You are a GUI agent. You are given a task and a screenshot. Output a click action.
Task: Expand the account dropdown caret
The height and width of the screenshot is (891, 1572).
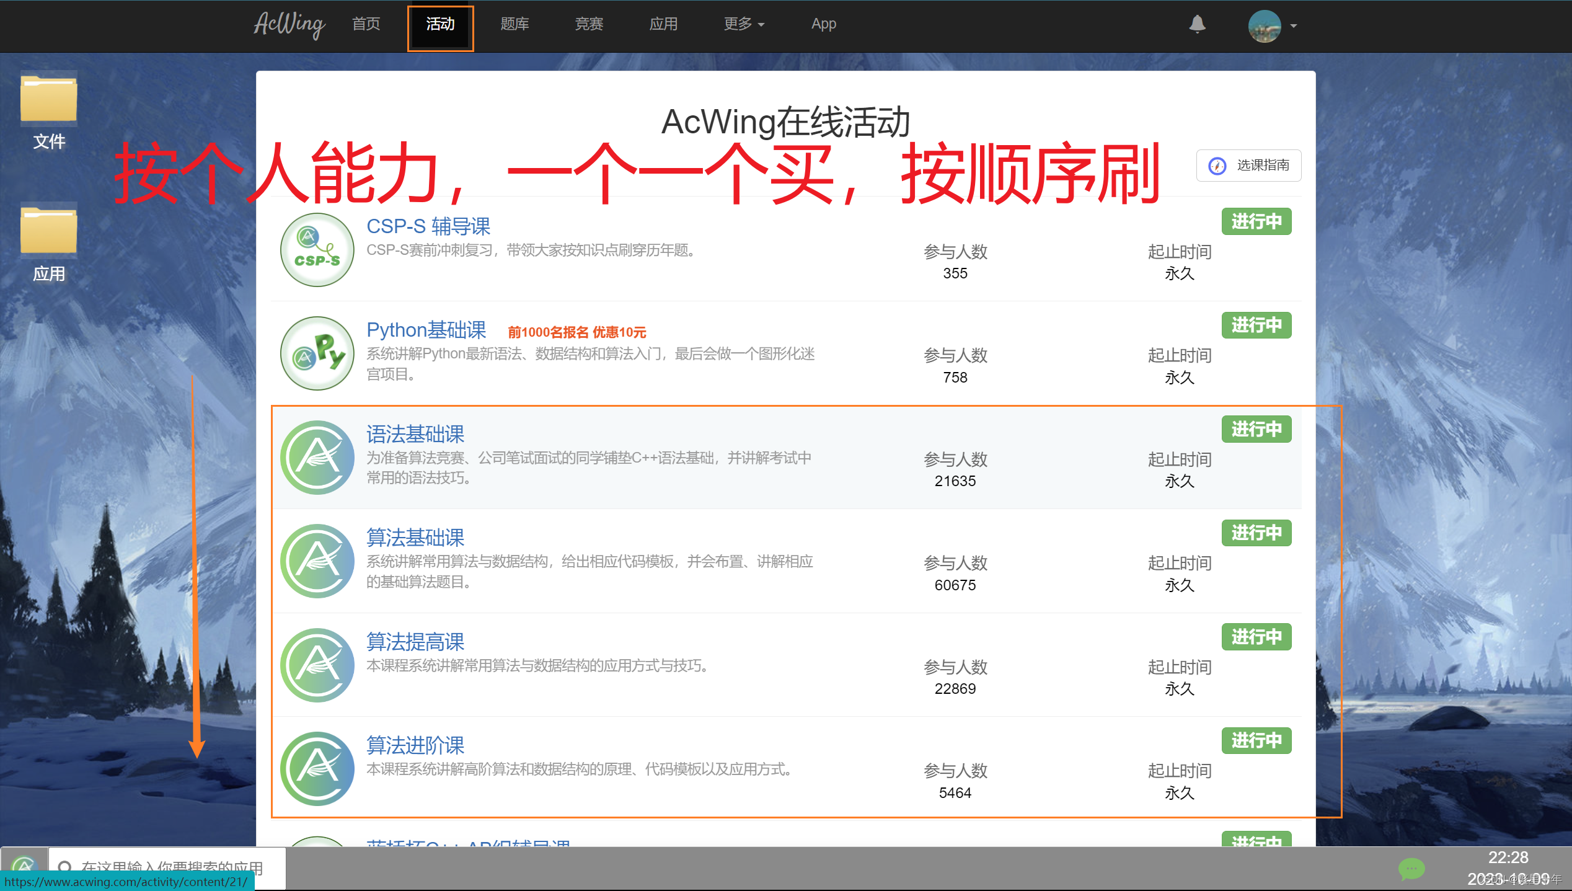[1294, 26]
